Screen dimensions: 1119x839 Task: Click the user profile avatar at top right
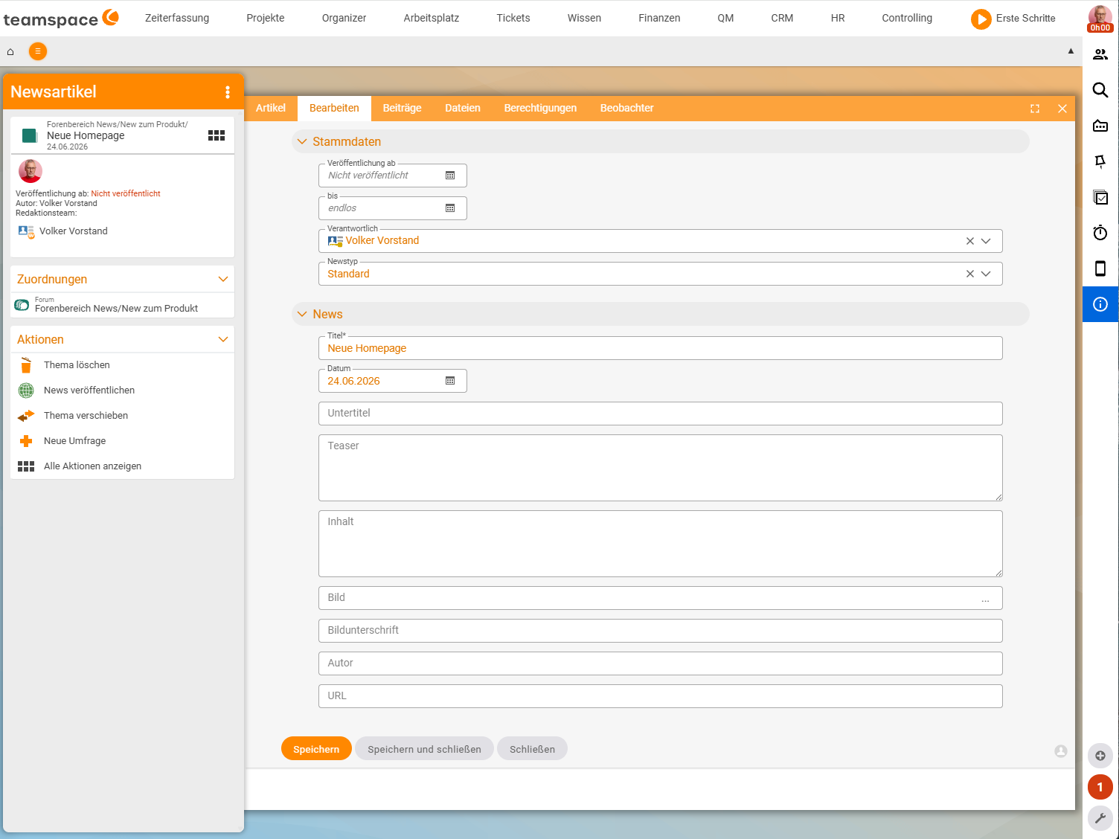1100,18
